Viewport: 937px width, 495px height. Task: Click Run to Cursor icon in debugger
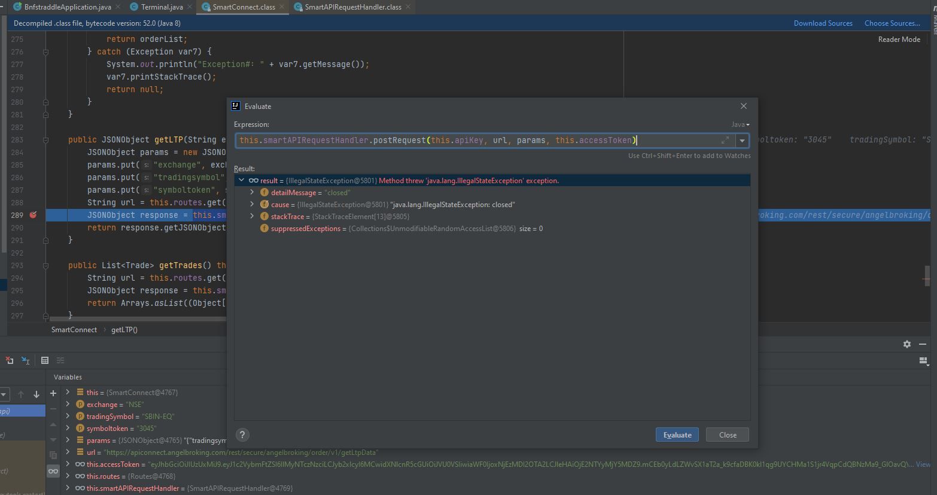[26, 360]
